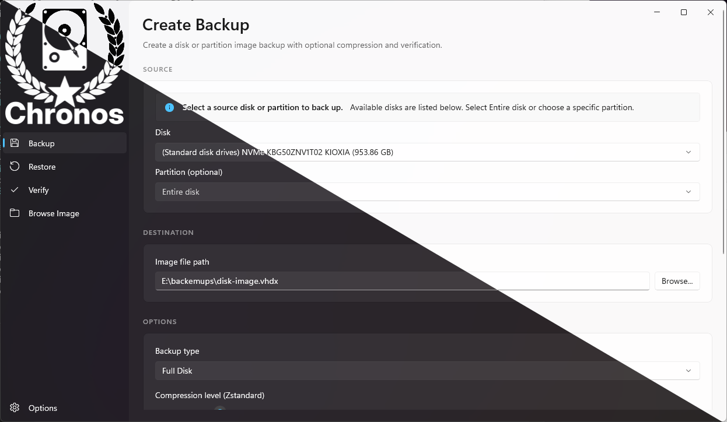Click the chevron on the Backup type dropdown
727x422 pixels.
pos(687,370)
